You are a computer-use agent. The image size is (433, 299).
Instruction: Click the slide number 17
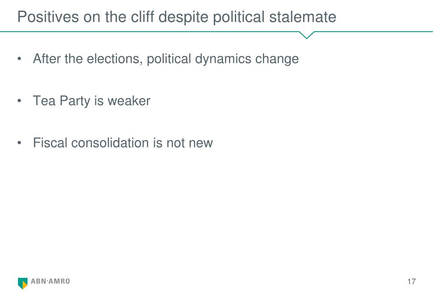click(411, 281)
